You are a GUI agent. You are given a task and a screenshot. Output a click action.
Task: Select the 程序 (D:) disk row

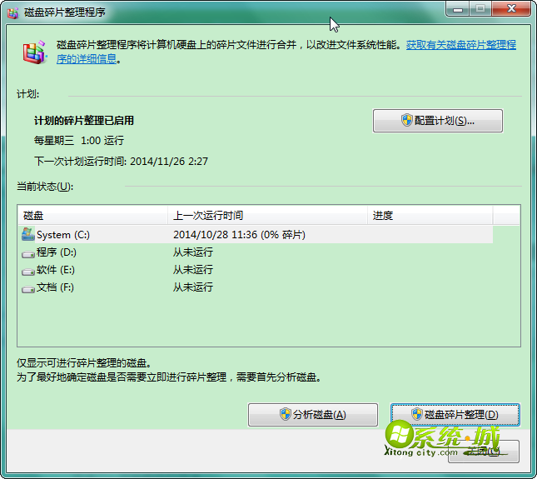(255, 252)
